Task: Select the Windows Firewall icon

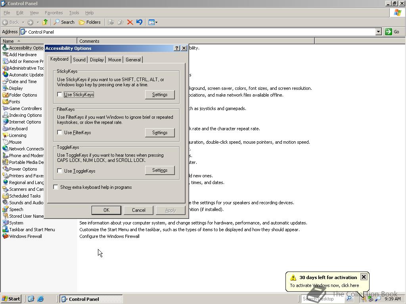Action: pyautogui.click(x=6, y=236)
